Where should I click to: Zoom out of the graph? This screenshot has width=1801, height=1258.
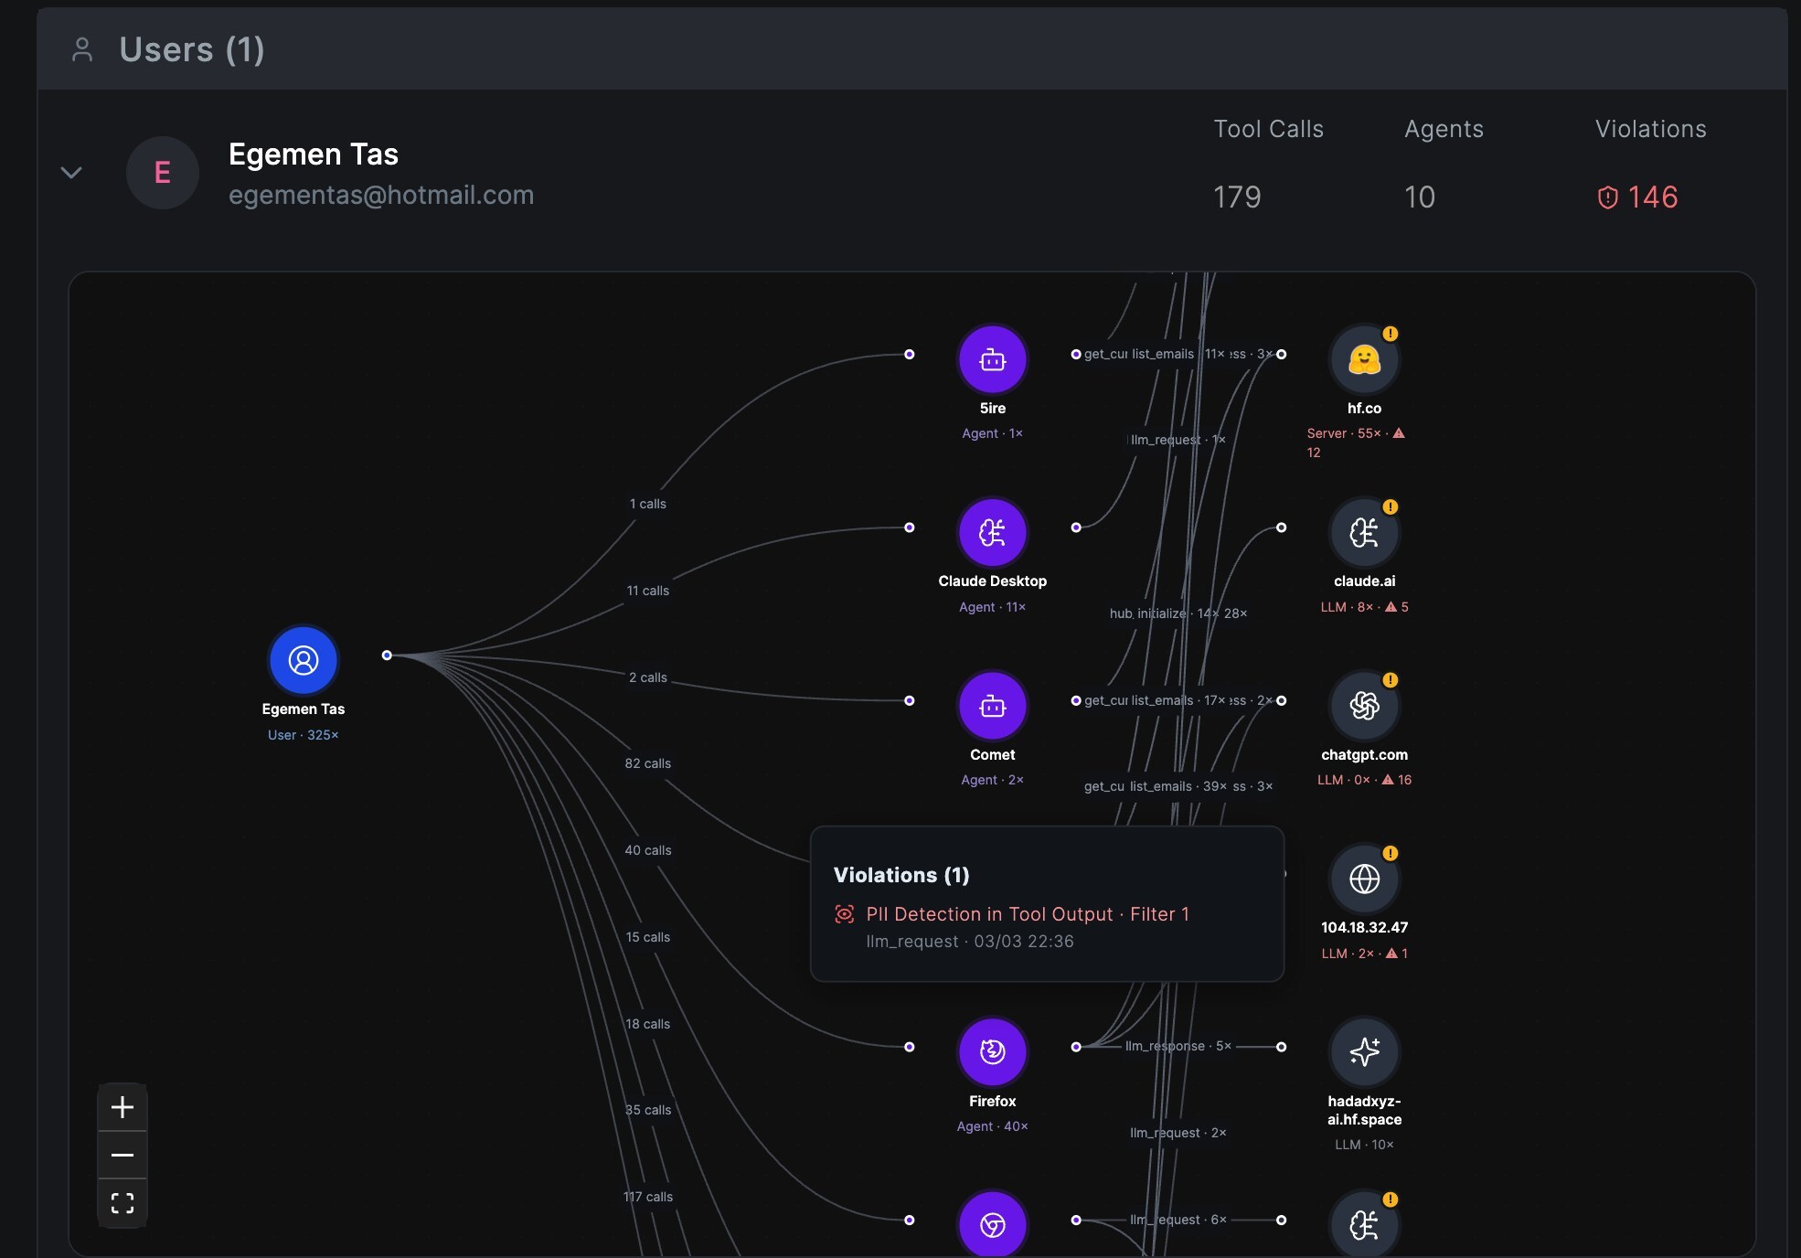(x=123, y=1155)
